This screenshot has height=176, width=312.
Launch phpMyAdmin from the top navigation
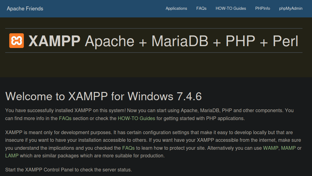click(291, 9)
